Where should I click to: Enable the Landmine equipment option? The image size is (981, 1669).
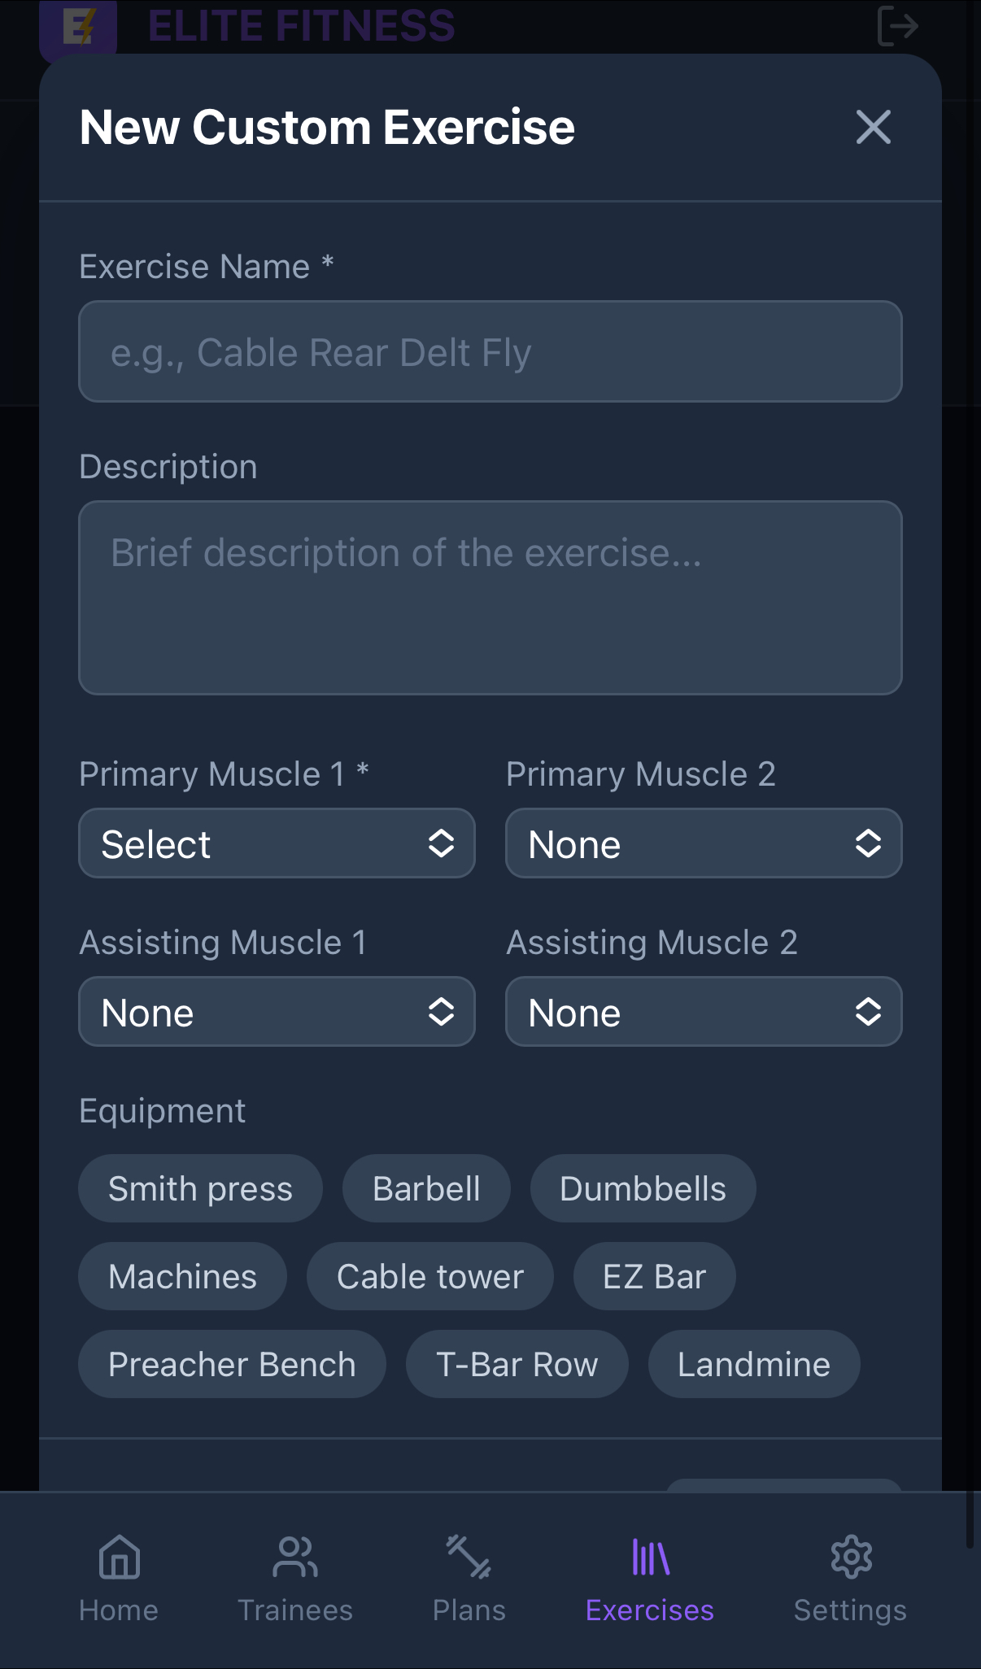point(752,1364)
